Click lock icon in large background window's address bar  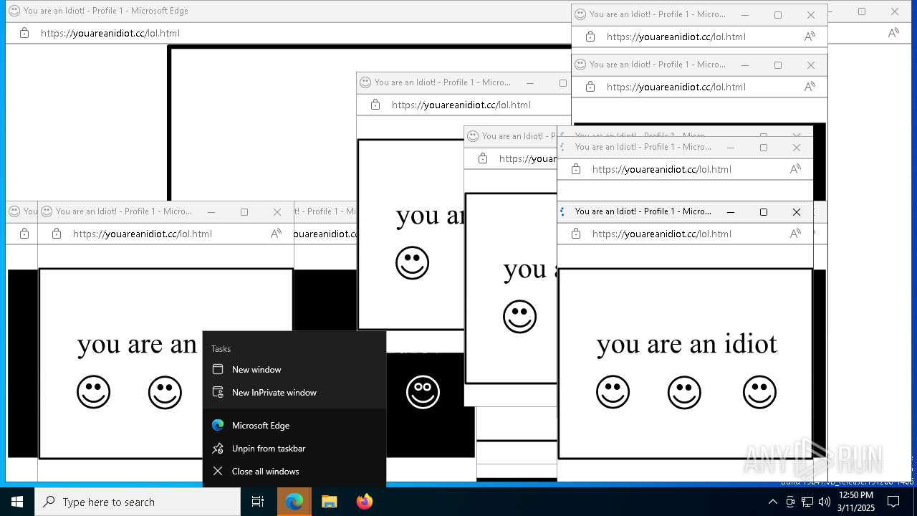pos(24,33)
